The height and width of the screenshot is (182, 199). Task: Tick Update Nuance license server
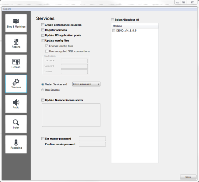point(43,100)
